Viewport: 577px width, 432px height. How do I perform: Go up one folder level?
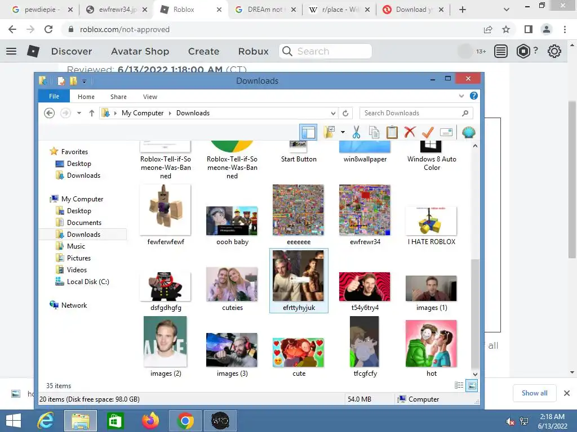pyautogui.click(x=92, y=113)
